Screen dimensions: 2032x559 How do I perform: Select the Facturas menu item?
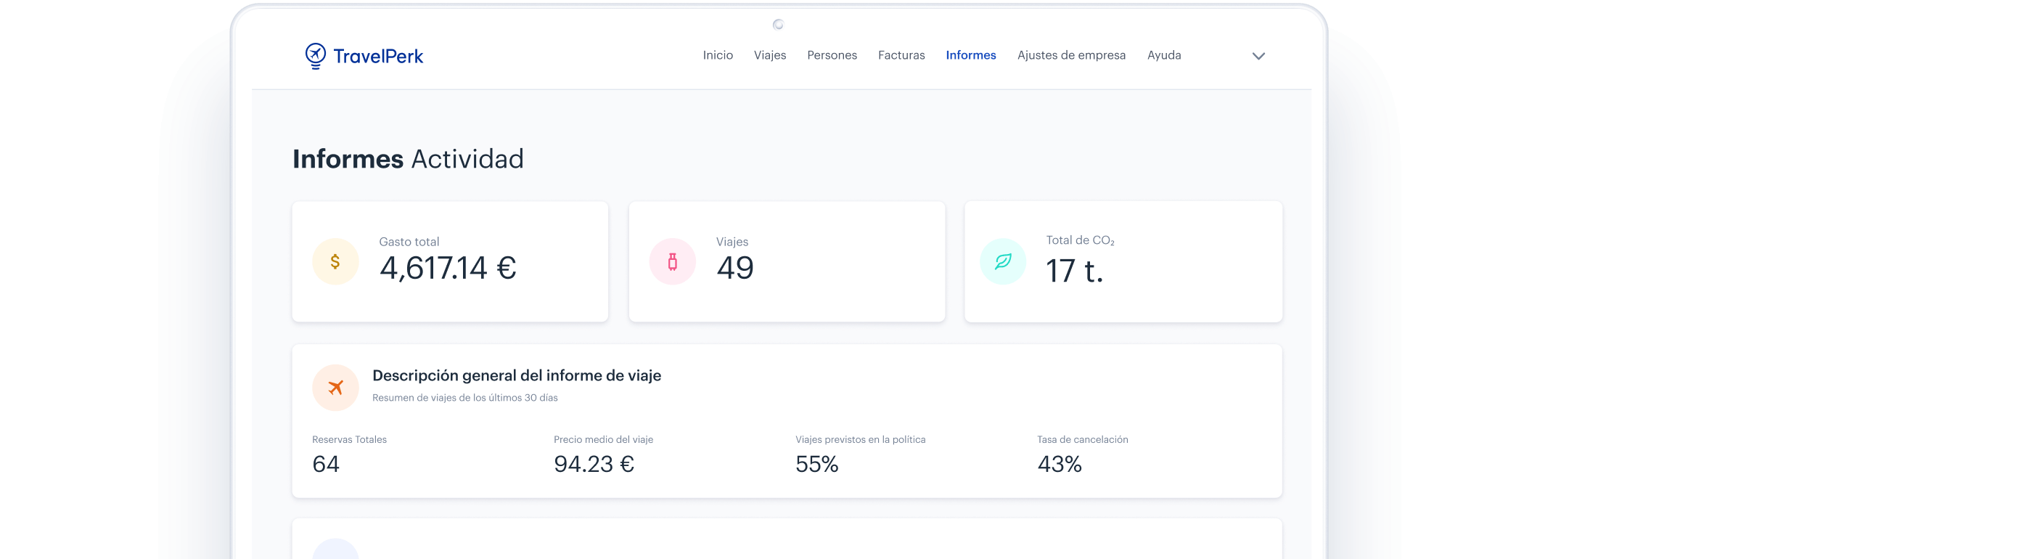click(901, 55)
